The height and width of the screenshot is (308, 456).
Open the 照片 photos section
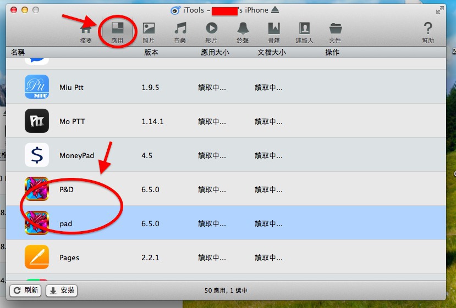tap(149, 32)
